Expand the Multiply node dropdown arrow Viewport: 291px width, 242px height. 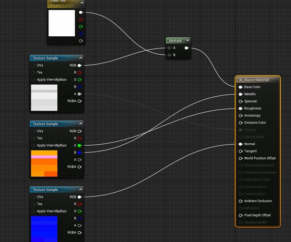tap(188, 40)
